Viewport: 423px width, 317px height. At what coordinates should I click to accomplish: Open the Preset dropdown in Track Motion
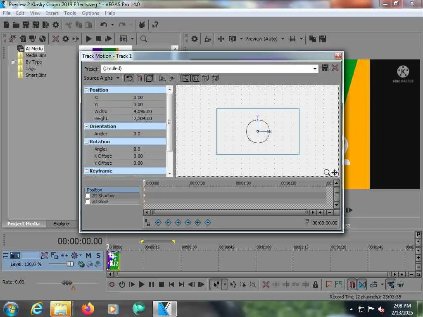coord(314,69)
